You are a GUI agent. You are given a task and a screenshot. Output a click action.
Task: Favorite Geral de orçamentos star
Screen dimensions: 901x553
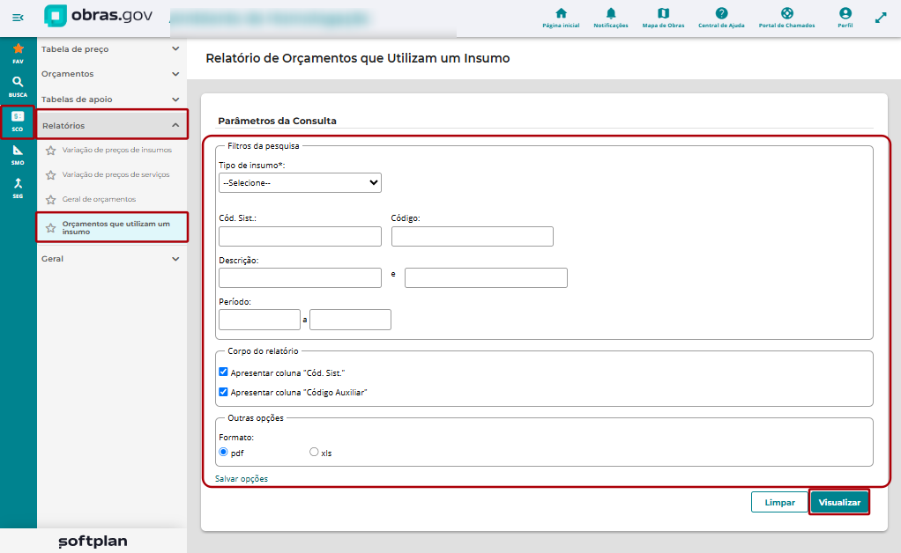(50, 200)
